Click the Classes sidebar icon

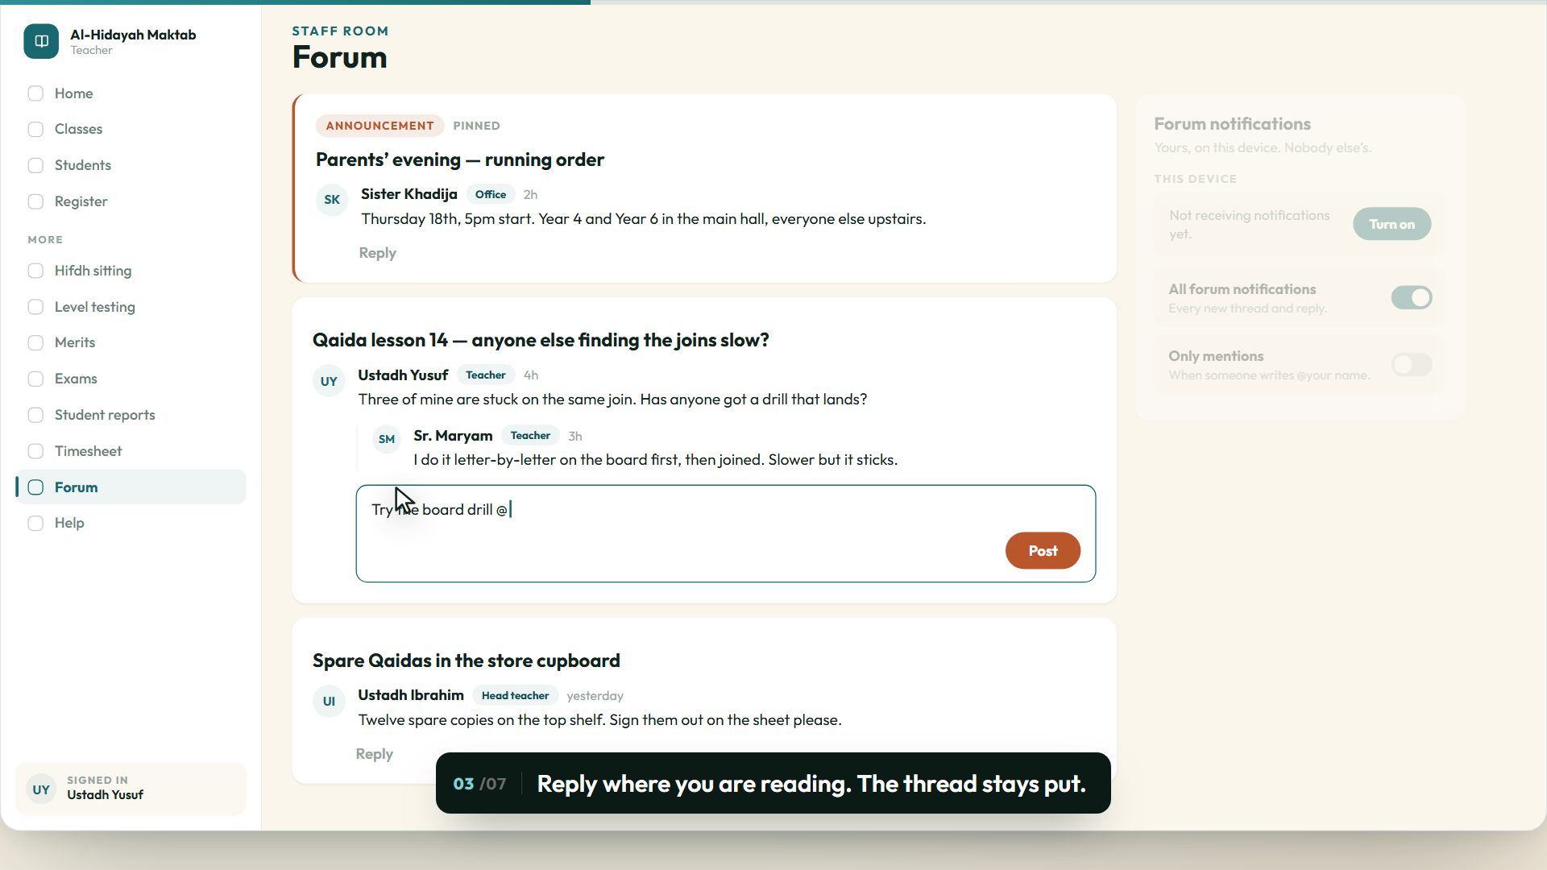coord(35,129)
